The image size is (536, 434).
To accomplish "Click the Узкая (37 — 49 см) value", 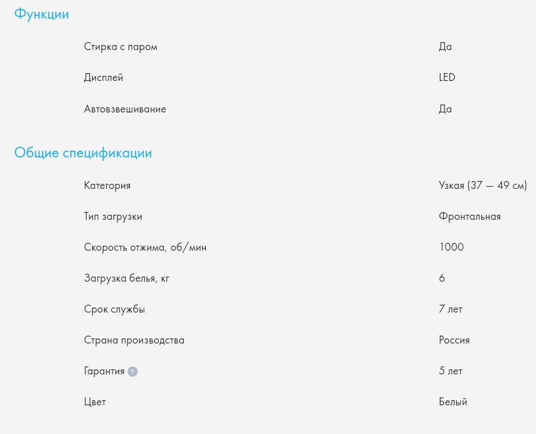I will [x=483, y=186].
